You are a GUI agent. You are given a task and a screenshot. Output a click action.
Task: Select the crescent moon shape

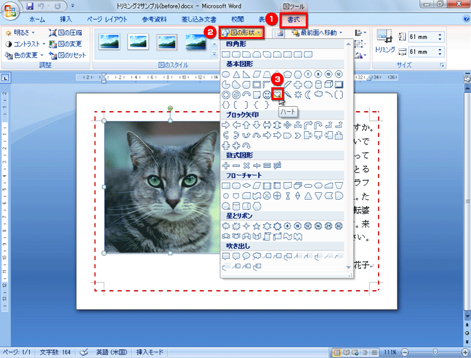tap(308, 95)
